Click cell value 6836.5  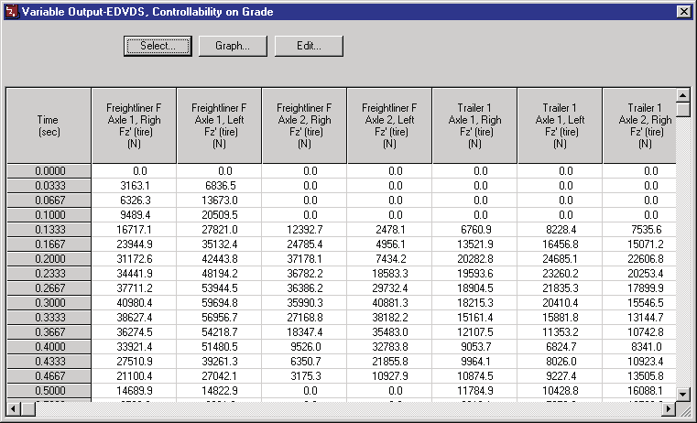tap(221, 186)
